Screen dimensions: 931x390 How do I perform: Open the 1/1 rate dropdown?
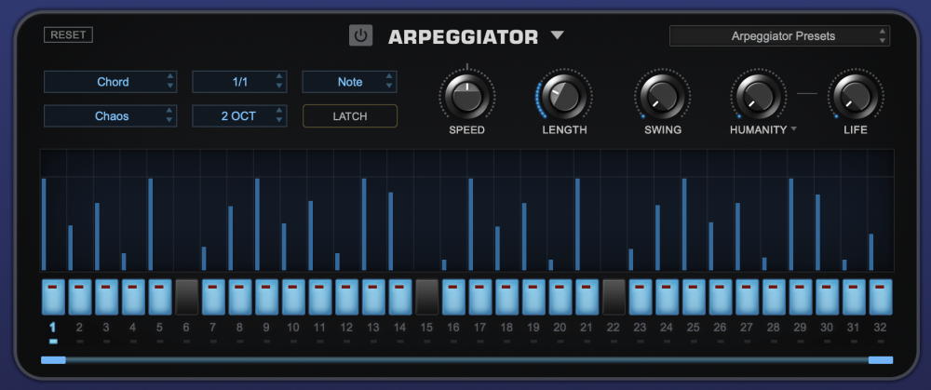pos(239,82)
